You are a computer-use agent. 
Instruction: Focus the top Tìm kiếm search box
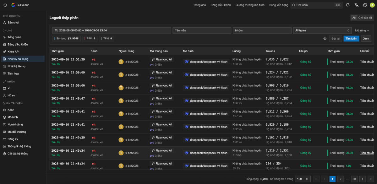pos(316,5)
